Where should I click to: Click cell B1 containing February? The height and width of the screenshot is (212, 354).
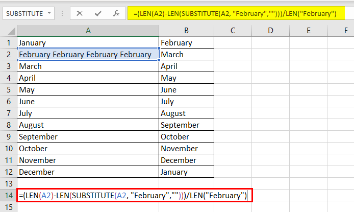click(x=187, y=42)
